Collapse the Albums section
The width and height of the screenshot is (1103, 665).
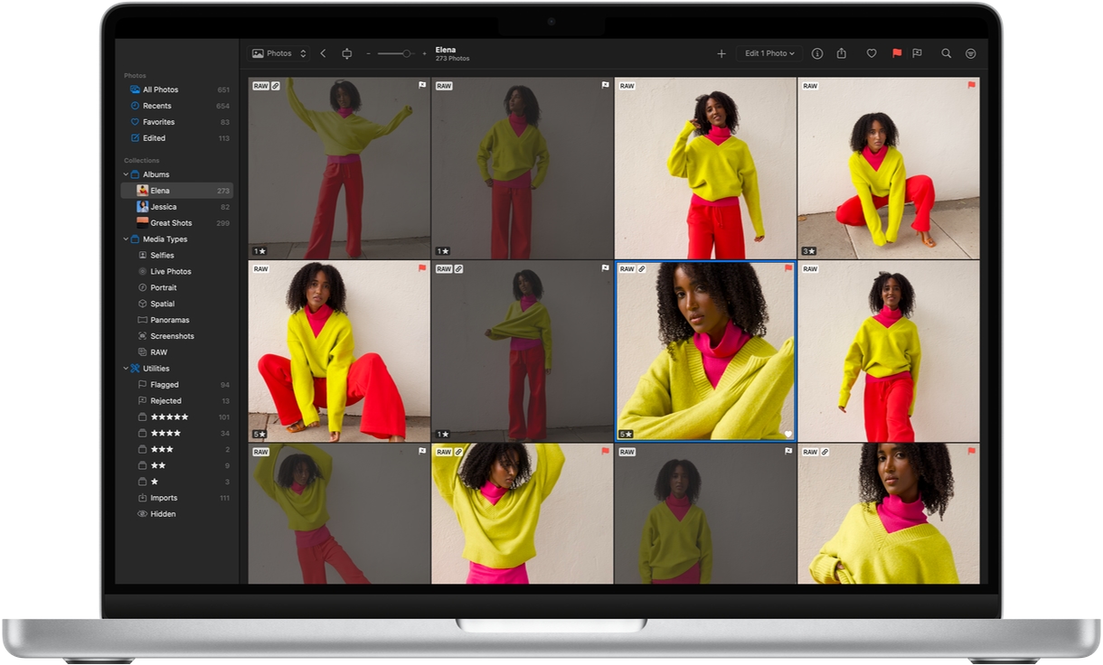[x=126, y=174]
